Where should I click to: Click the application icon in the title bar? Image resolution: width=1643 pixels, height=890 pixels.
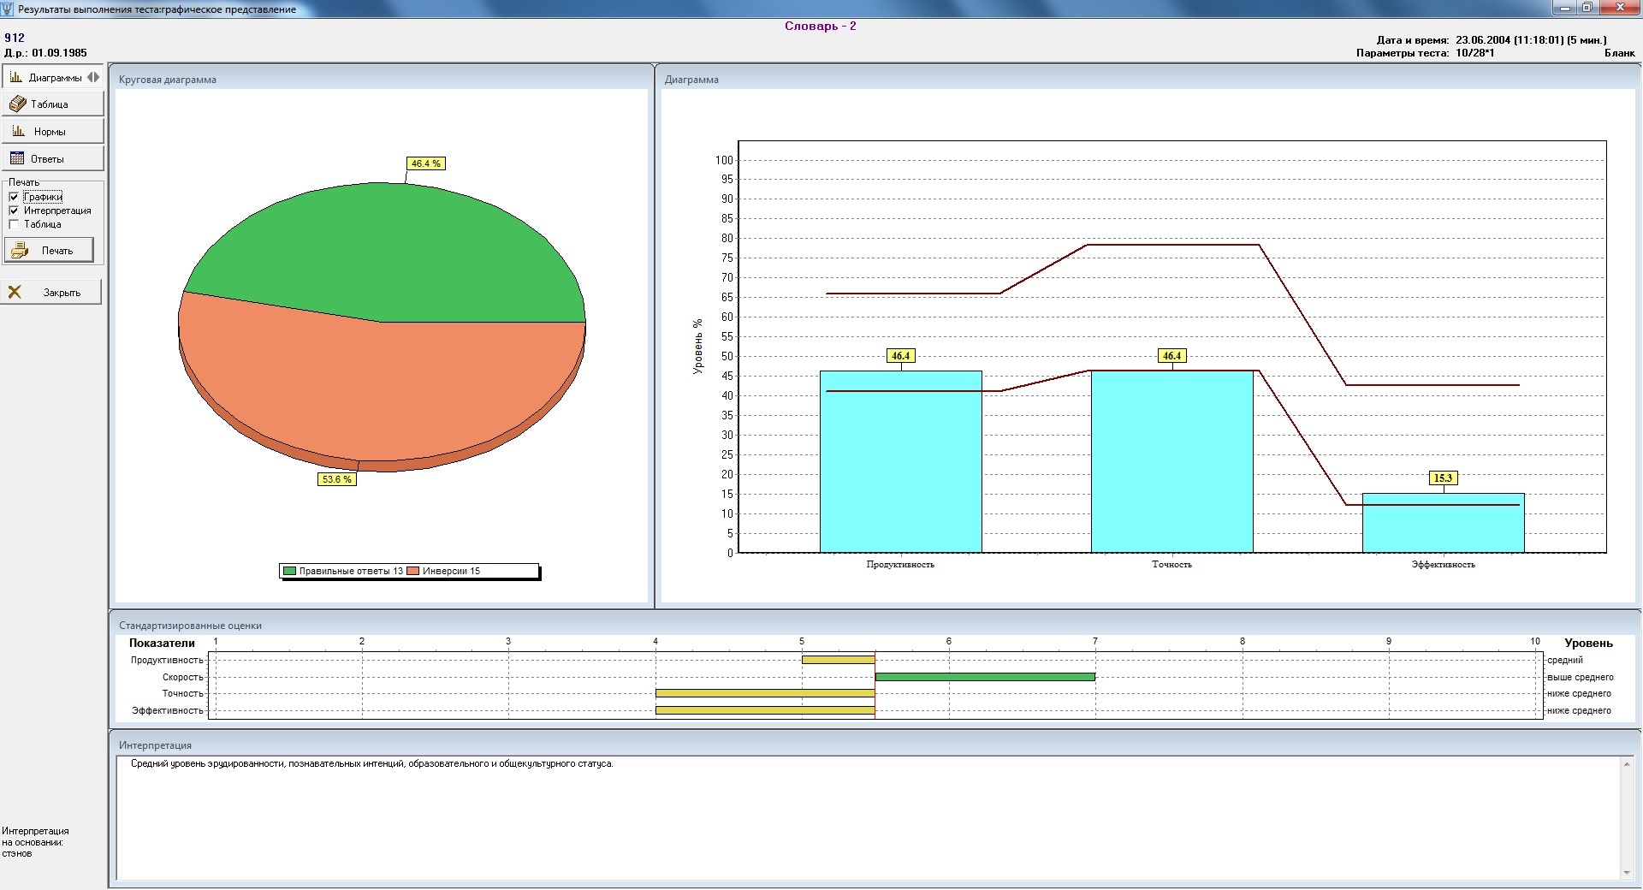coord(9,9)
